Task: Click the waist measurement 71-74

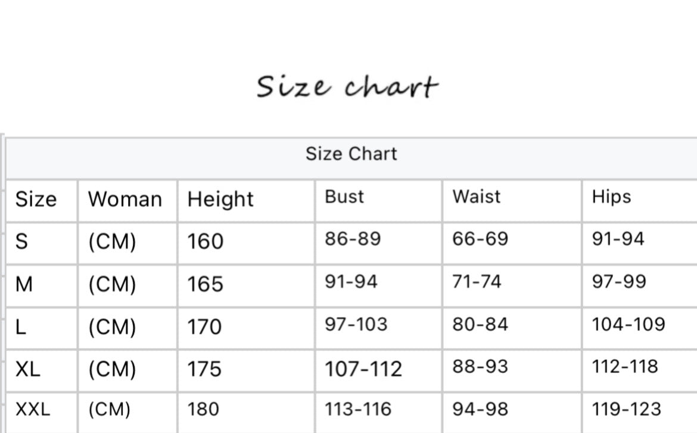Action: pyautogui.click(x=477, y=282)
